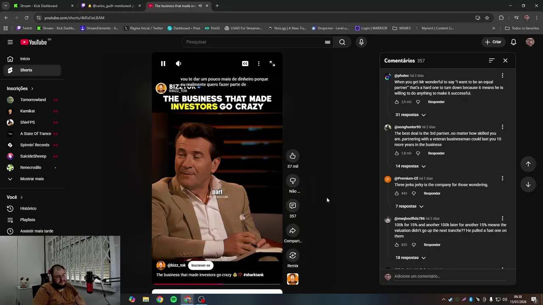Like the @songhunter93 comment
Image resolution: width=543 pixels, height=305 pixels.
(397, 153)
